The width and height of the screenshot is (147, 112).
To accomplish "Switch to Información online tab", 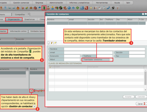I will point(18,31).
